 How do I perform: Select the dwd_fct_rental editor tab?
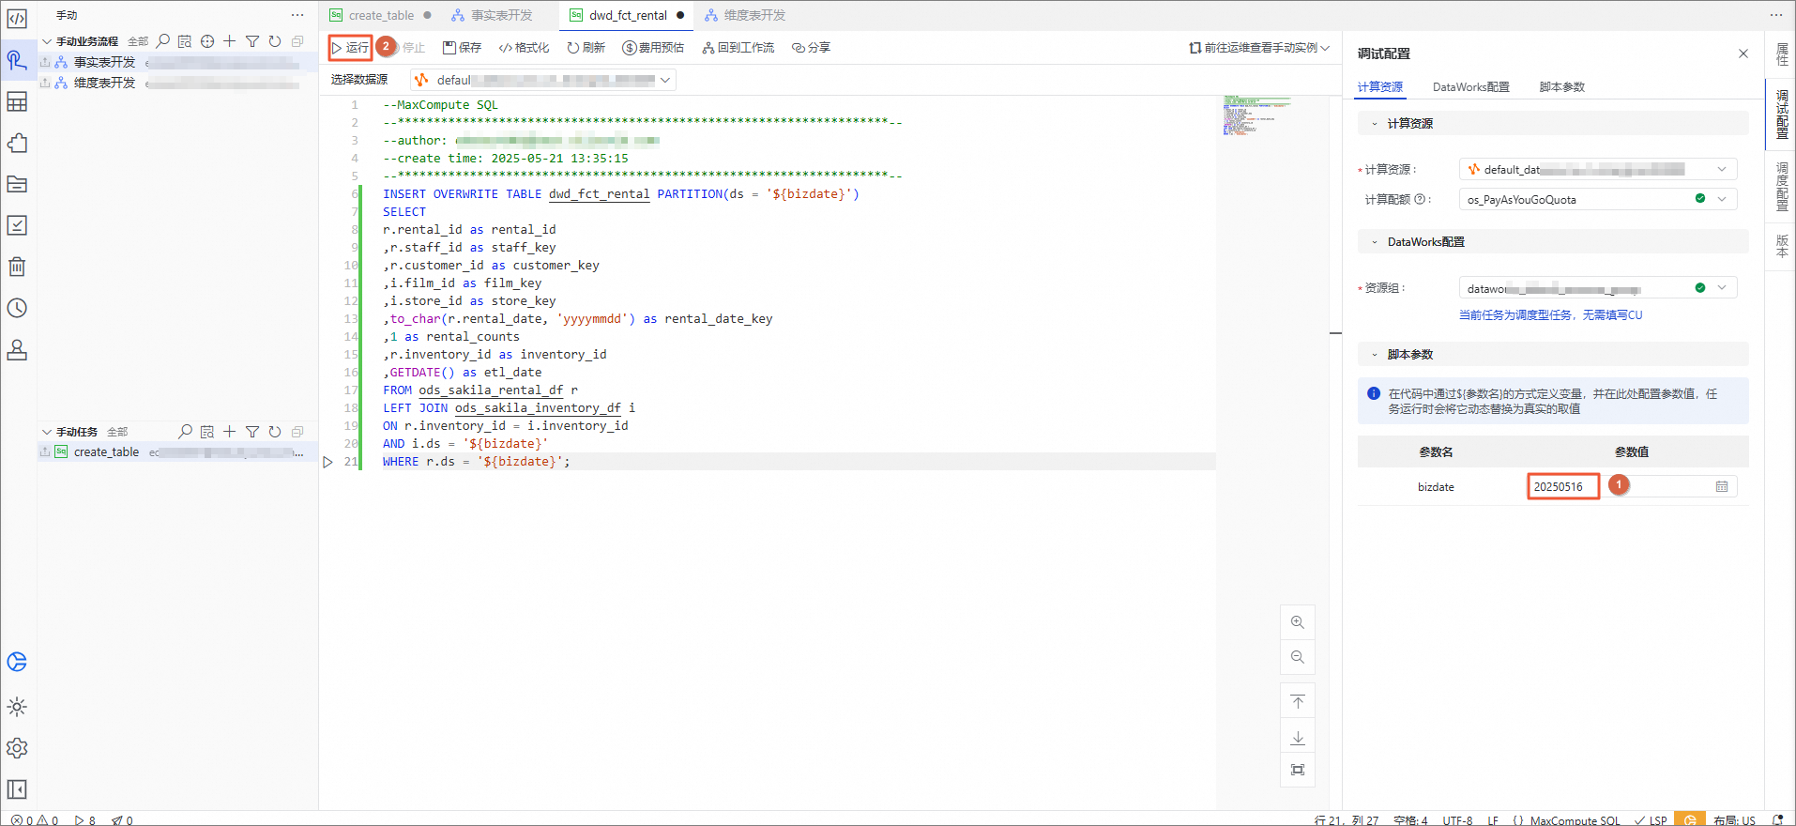627,15
